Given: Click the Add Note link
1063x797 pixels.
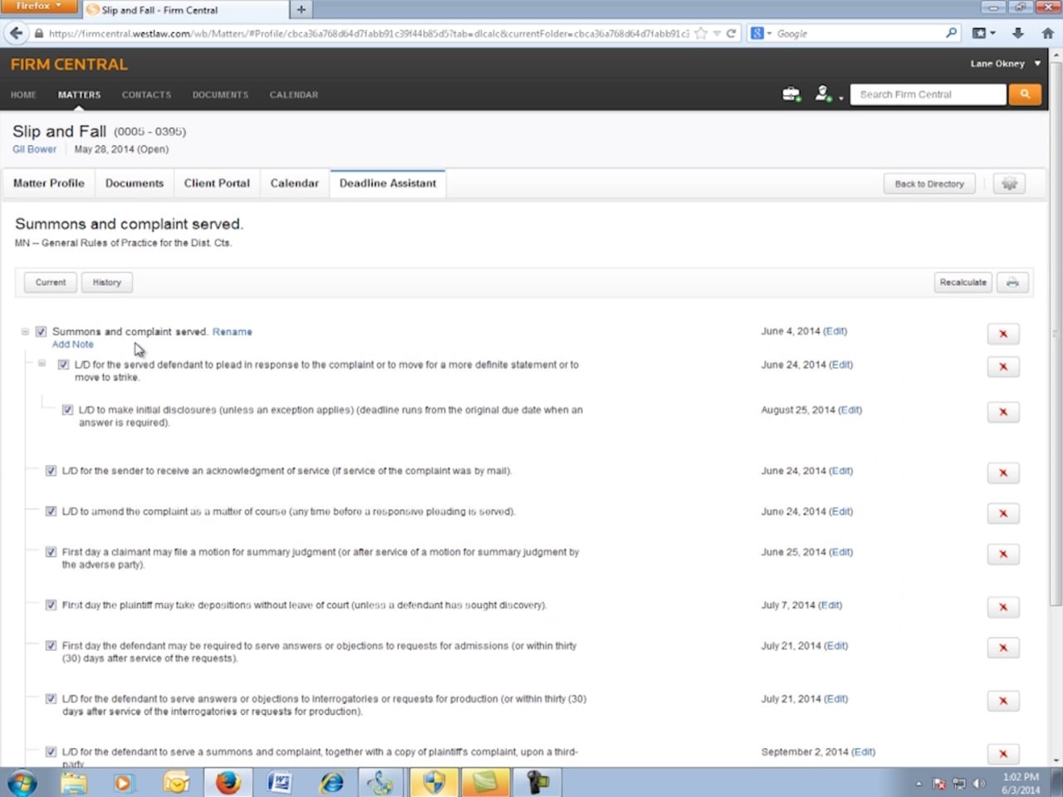Looking at the screenshot, I should (73, 345).
